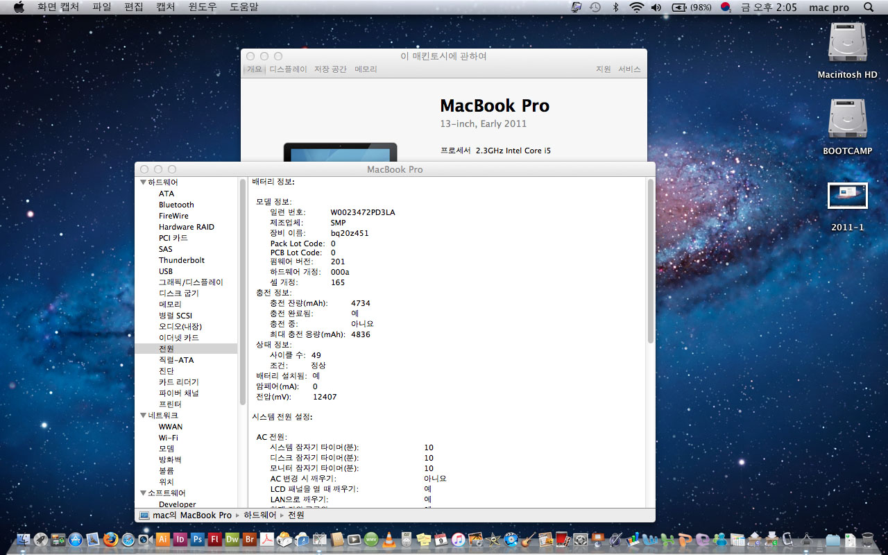Select Thunderbolt in the hardware list
888x555 pixels.
click(x=182, y=260)
